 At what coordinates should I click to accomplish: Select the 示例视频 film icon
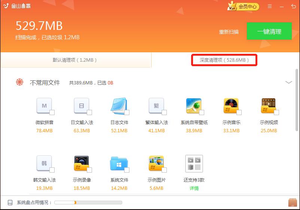pos(269,105)
